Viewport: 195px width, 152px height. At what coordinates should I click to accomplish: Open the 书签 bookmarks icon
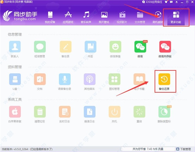click(90, 47)
